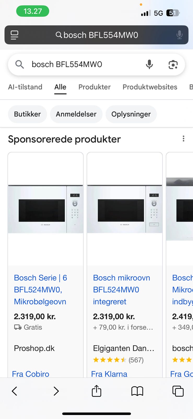The height and width of the screenshot is (419, 193).
Task: Open Elgiganten microwave product image
Action: (125, 209)
